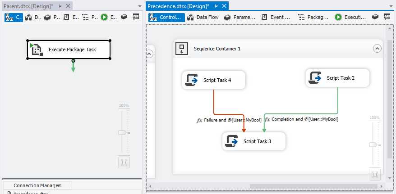Screen dimensions: 396x194
Task: Click fit-to-view button in Precedence.dtsx designer
Action: click(374, 175)
